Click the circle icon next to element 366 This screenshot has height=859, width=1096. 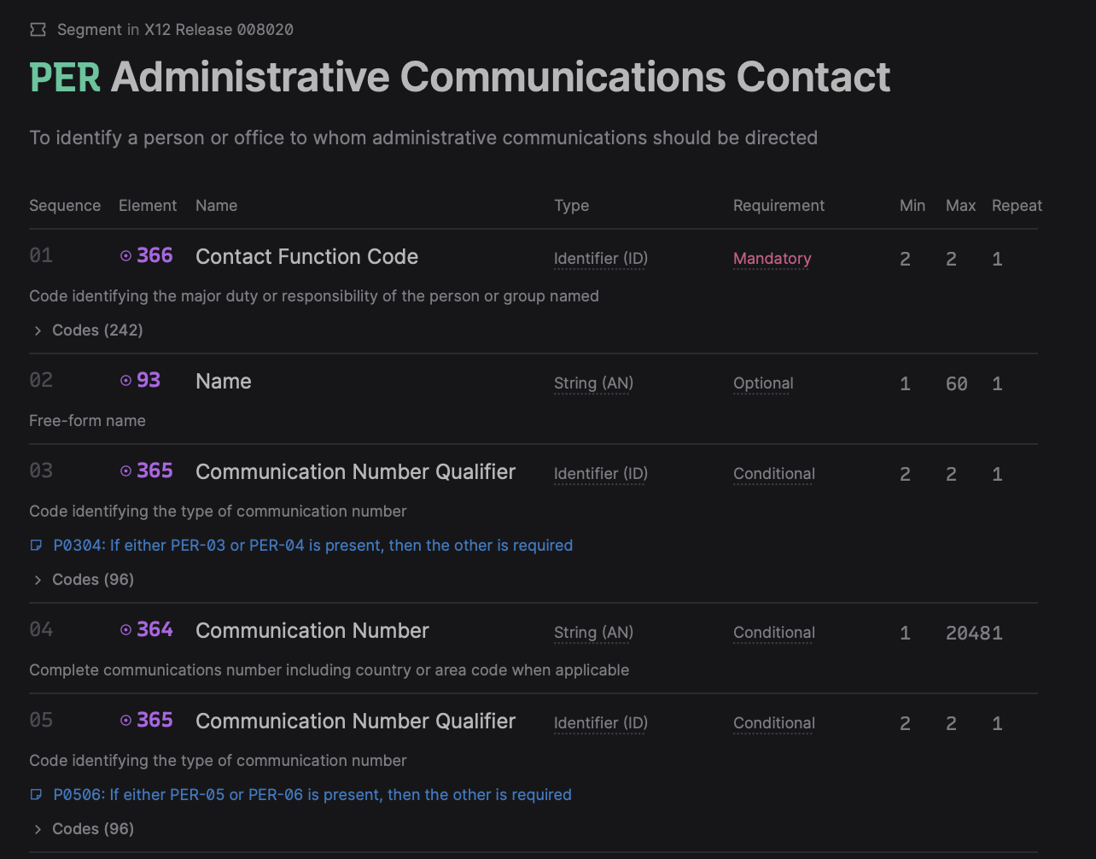point(126,255)
